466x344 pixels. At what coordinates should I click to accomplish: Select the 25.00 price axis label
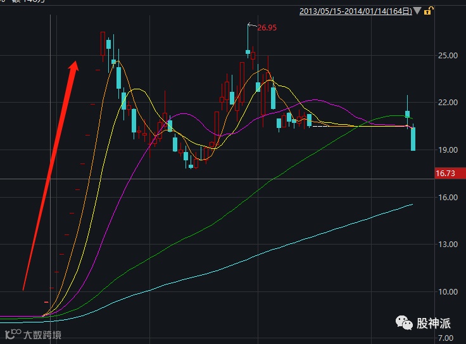click(x=448, y=56)
